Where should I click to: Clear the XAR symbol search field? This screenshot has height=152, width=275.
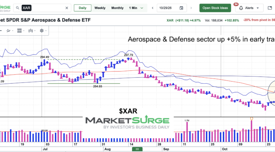67,8
